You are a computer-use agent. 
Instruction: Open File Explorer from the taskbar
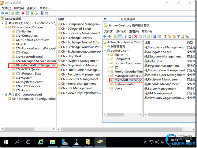point(52,142)
